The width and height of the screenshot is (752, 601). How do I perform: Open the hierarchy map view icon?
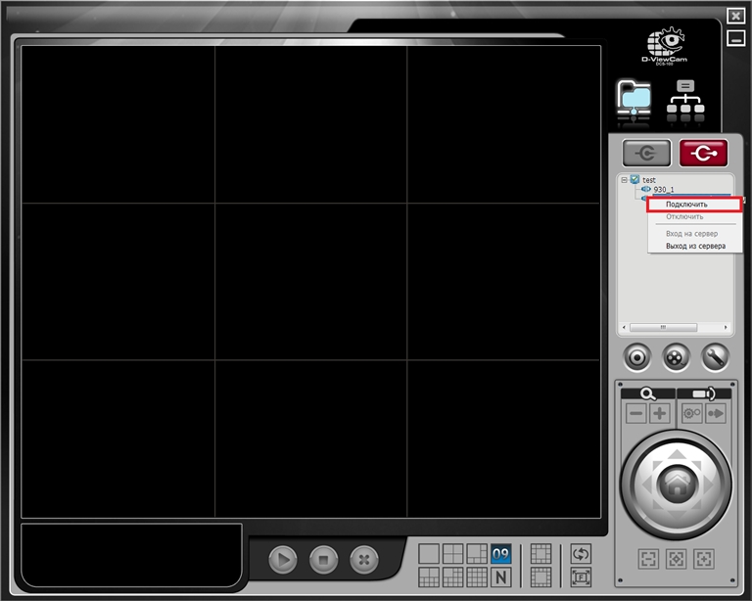pyautogui.click(x=685, y=102)
